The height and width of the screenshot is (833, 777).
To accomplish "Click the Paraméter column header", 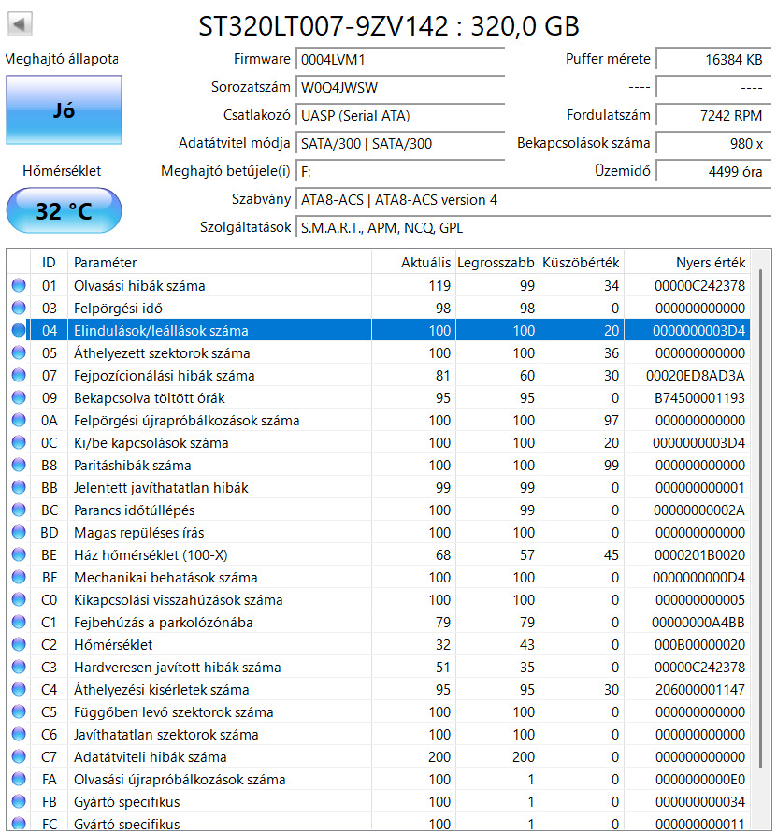I will (220, 263).
